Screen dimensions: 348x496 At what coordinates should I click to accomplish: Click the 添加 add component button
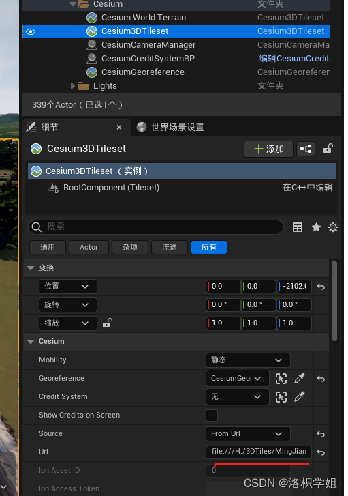pos(268,149)
